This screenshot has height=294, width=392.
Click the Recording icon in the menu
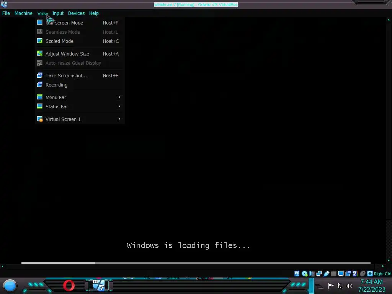coord(39,85)
